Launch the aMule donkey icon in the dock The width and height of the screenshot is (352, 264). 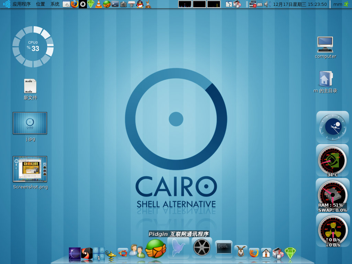pyautogui.click(x=241, y=251)
